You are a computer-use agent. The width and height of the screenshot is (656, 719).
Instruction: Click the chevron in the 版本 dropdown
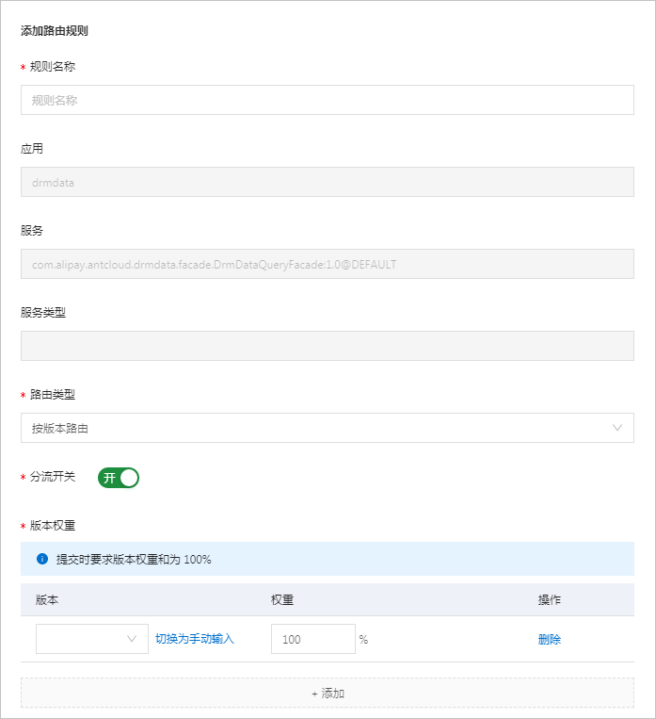point(132,639)
